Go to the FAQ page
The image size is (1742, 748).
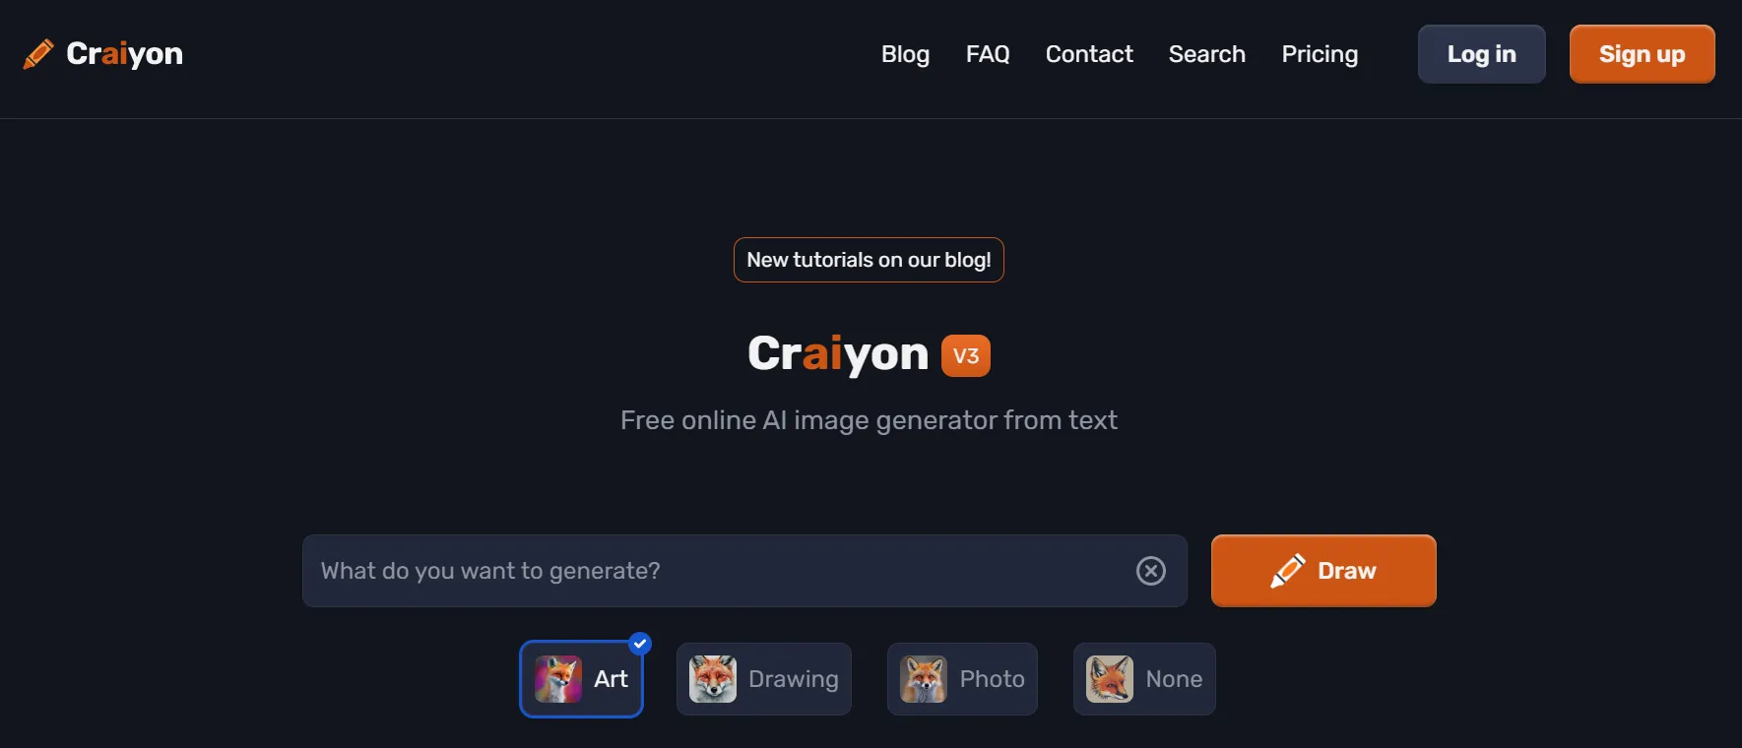(x=988, y=54)
